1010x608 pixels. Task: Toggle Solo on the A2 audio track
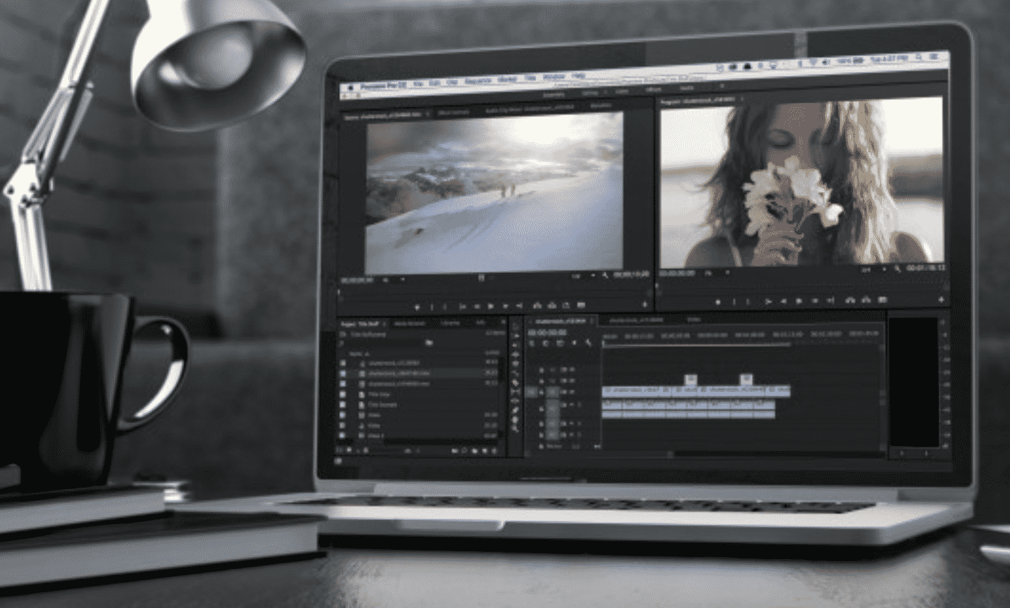pyautogui.click(x=572, y=423)
